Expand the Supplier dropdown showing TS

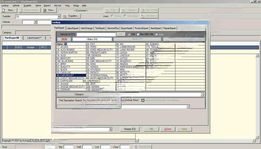[x=59, y=17]
